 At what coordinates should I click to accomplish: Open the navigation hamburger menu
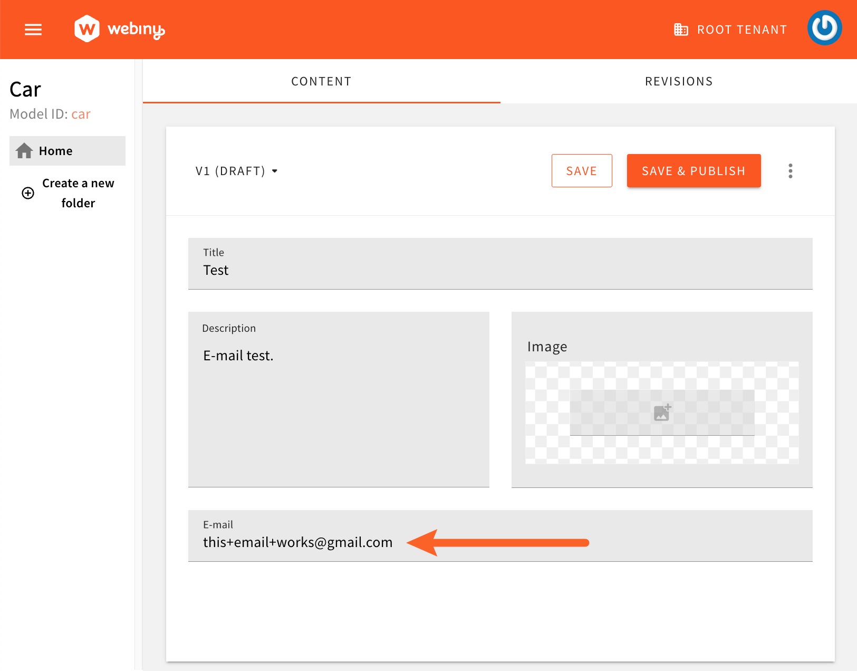33,30
